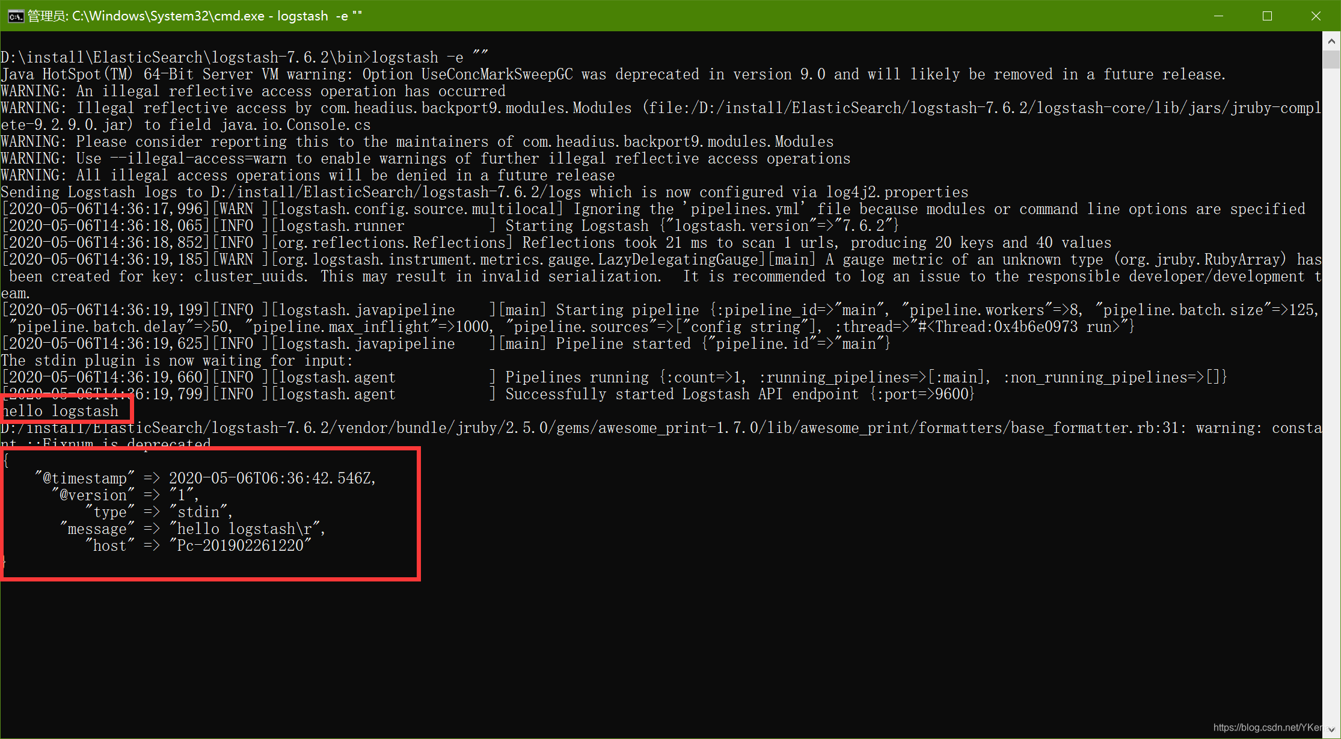The image size is (1341, 739).
Task: Click the 'Starting pipeline' log message
Action: pyautogui.click(x=627, y=310)
